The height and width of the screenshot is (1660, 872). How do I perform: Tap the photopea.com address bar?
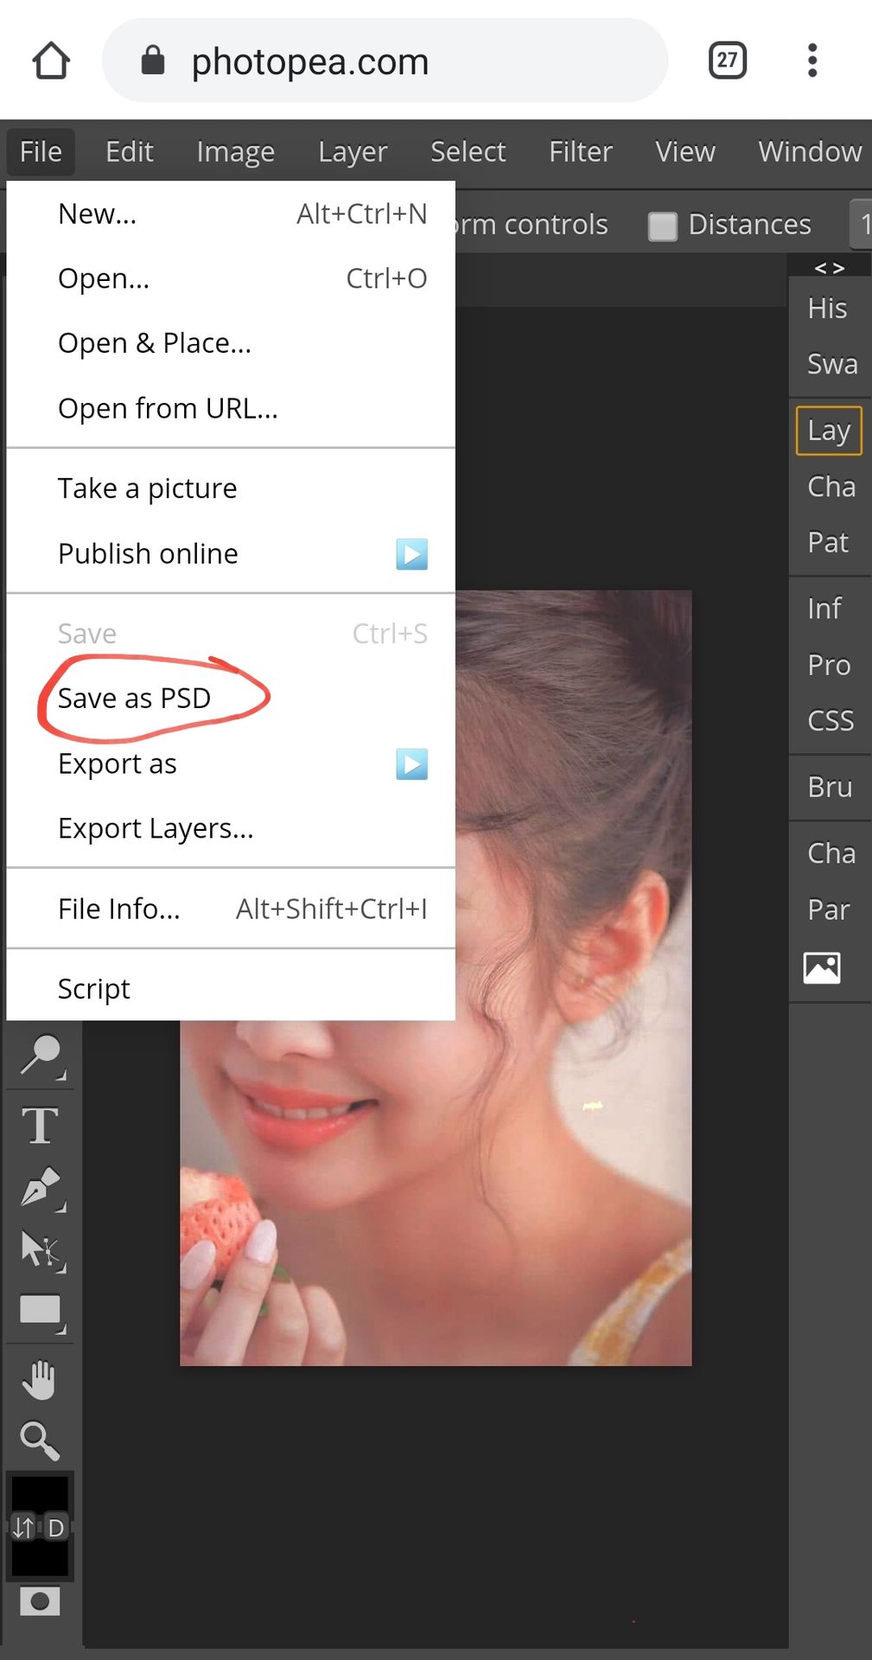[x=385, y=61]
